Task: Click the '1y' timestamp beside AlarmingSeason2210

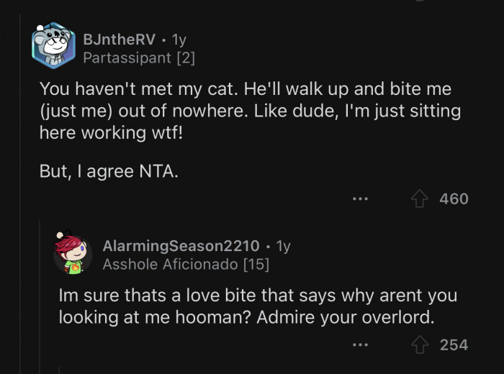Action: point(282,246)
